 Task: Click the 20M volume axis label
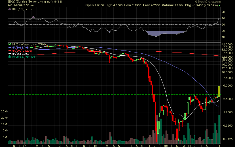(4, 118)
